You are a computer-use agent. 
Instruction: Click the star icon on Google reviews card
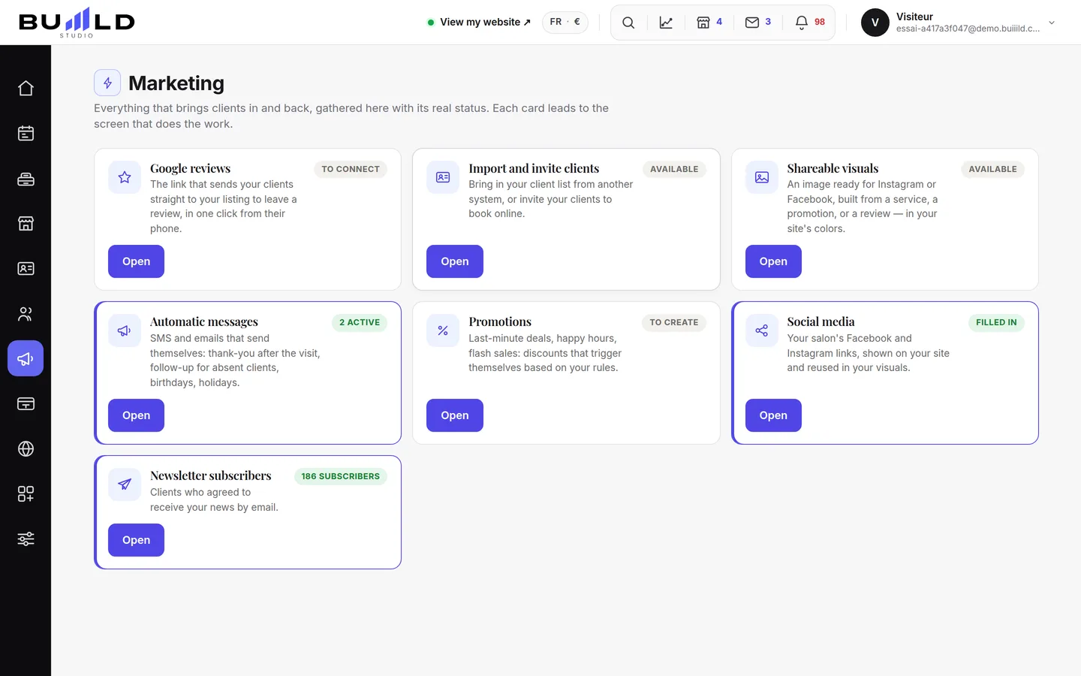point(125,177)
